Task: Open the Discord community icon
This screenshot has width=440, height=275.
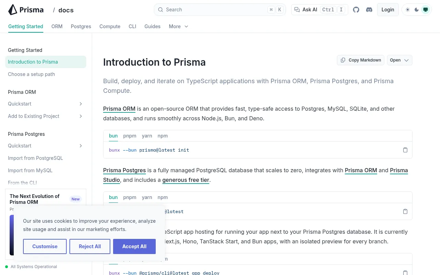Action: (x=369, y=10)
